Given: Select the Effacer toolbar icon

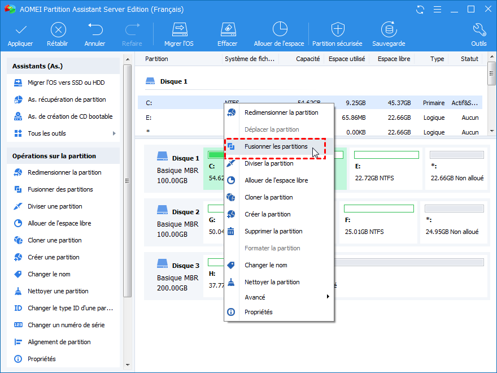Looking at the screenshot, I should (x=227, y=30).
